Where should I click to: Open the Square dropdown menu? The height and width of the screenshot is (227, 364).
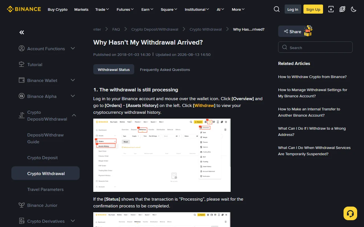pyautogui.click(x=169, y=9)
